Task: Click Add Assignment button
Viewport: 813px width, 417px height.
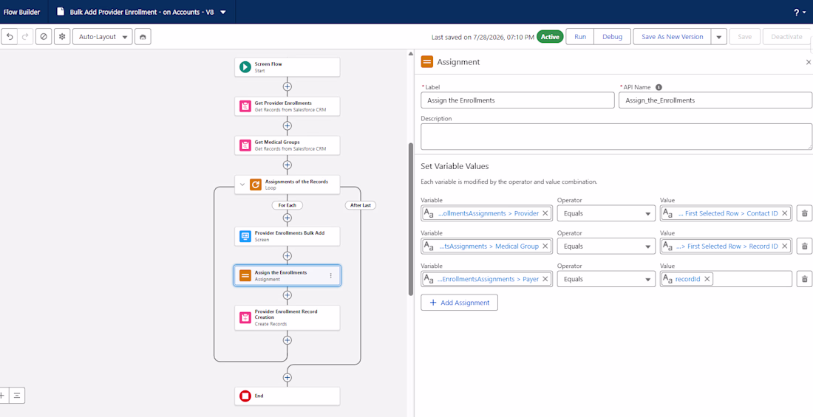Action: pyautogui.click(x=459, y=303)
